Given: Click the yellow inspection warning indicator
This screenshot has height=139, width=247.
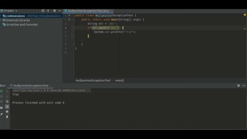Looking at the screenshot, I should [x=245, y=15].
